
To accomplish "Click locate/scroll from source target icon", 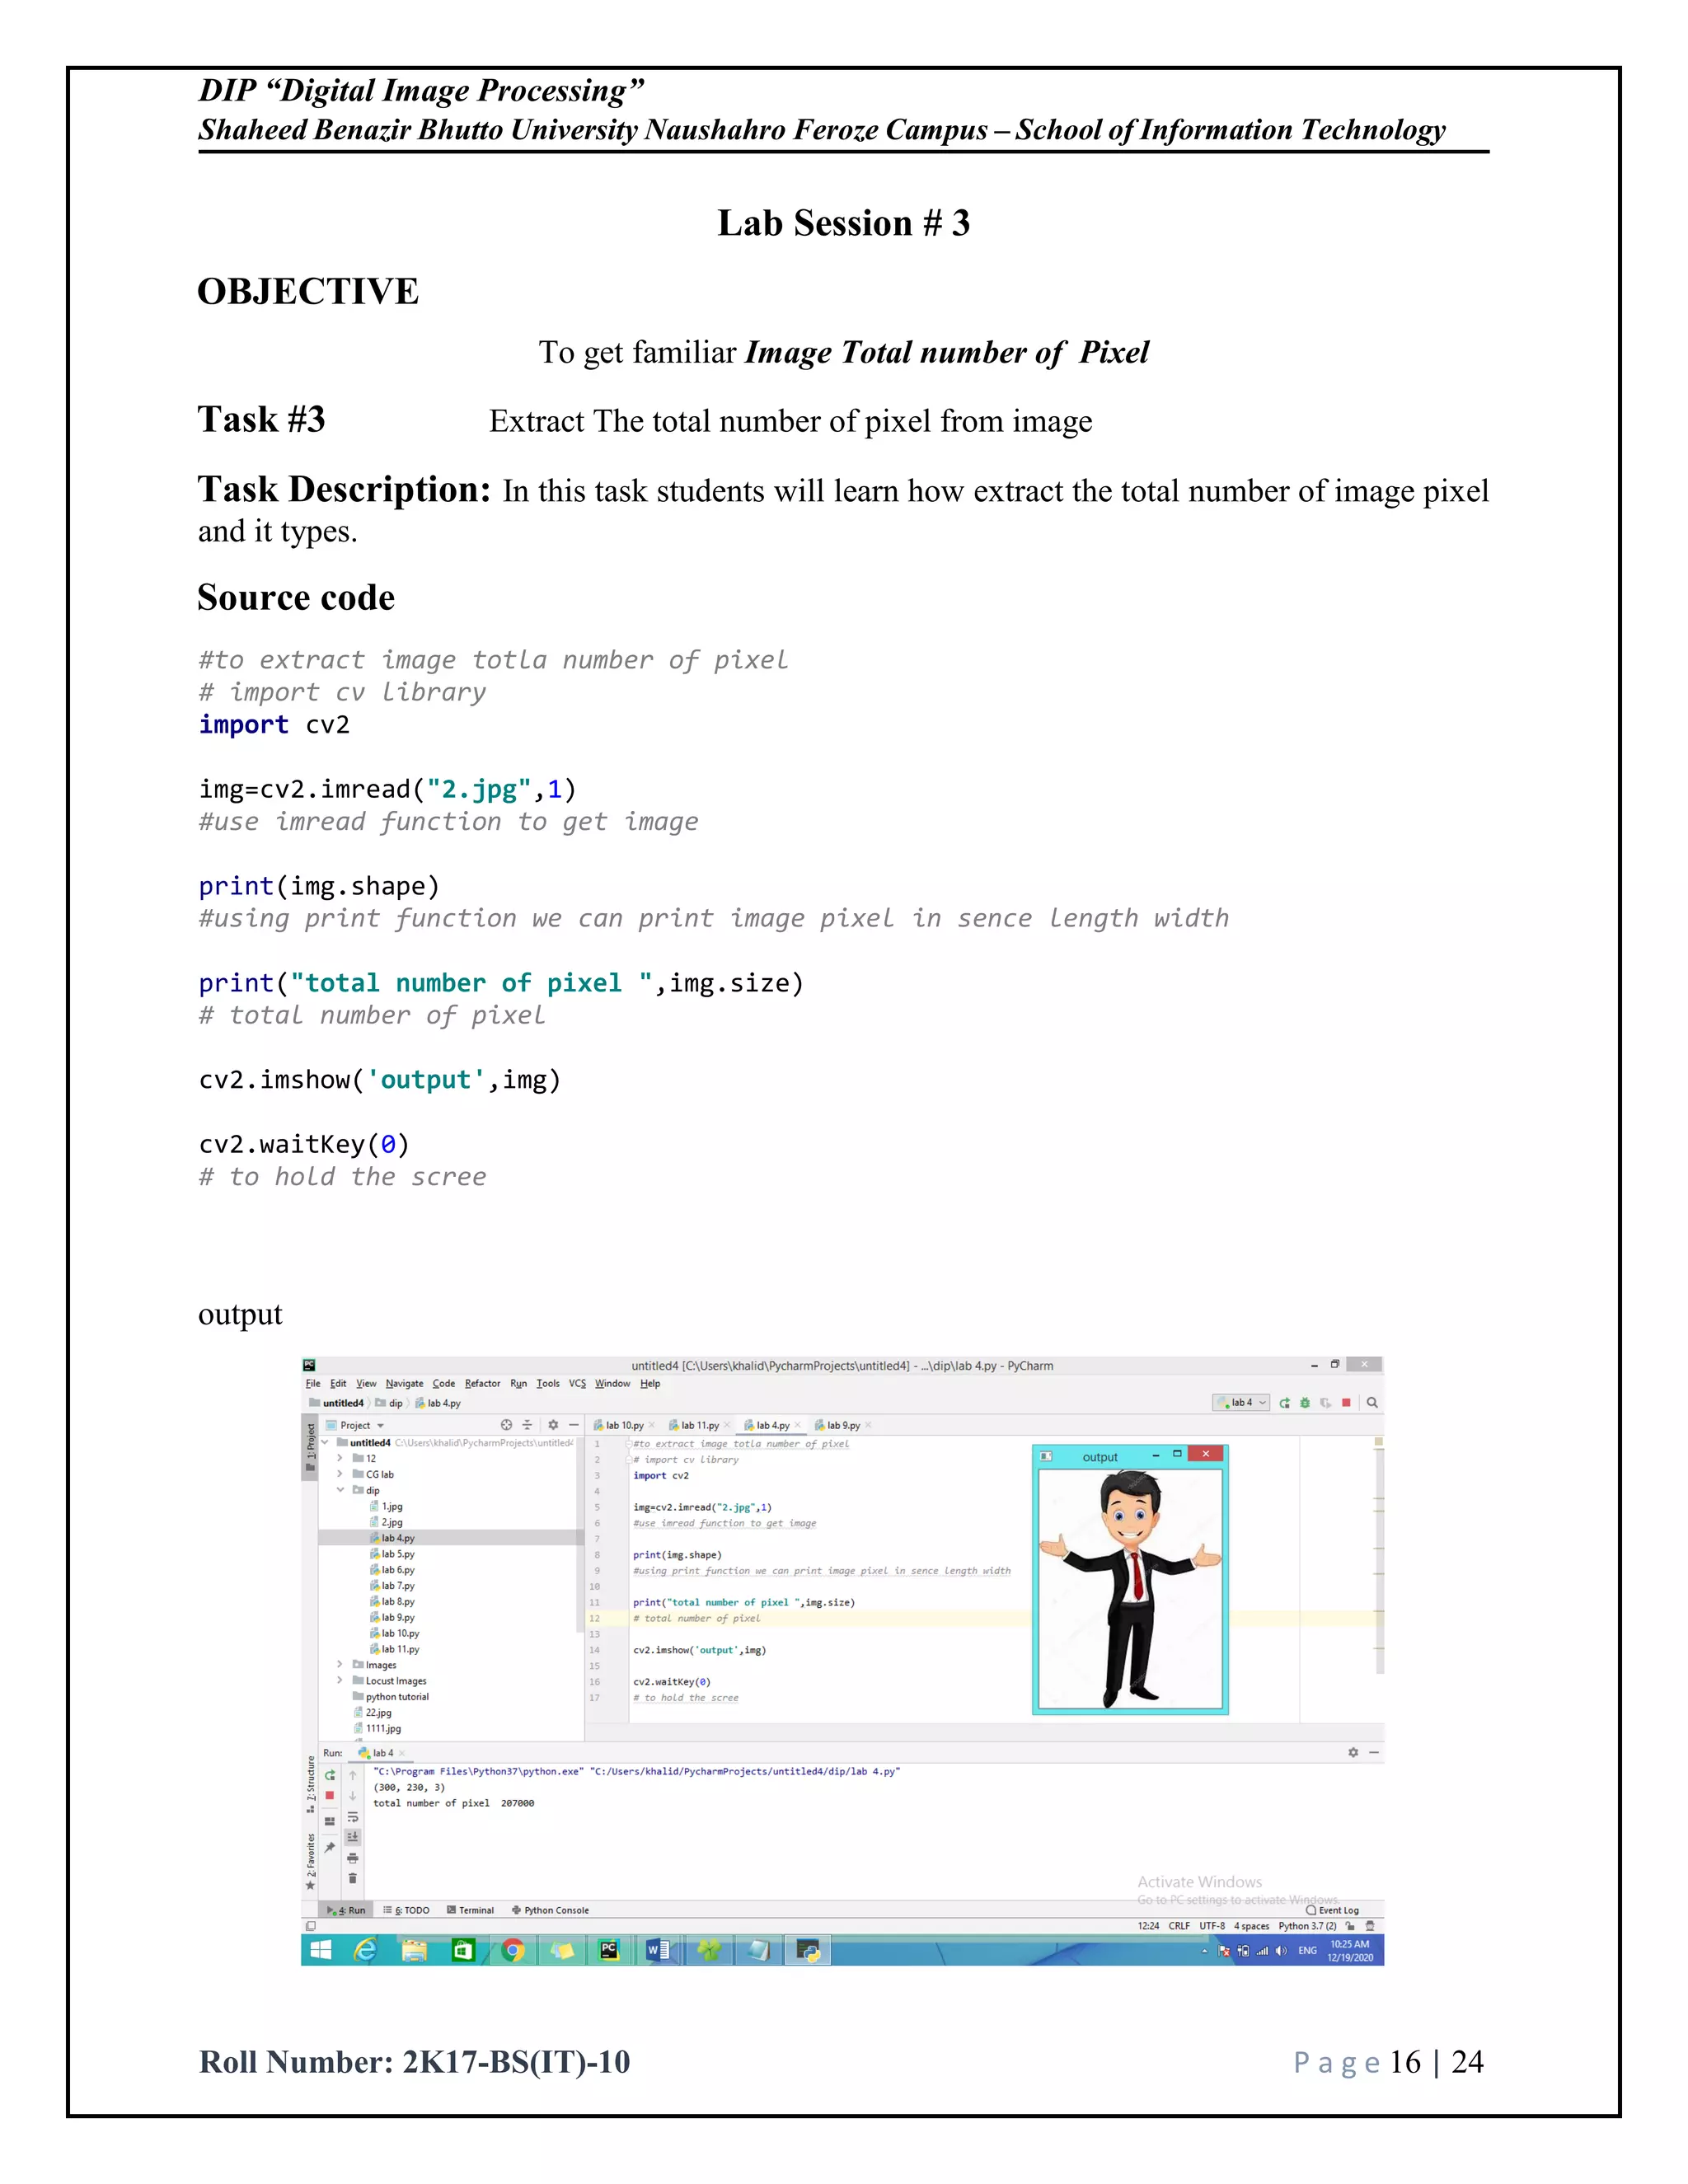I will point(506,1425).
